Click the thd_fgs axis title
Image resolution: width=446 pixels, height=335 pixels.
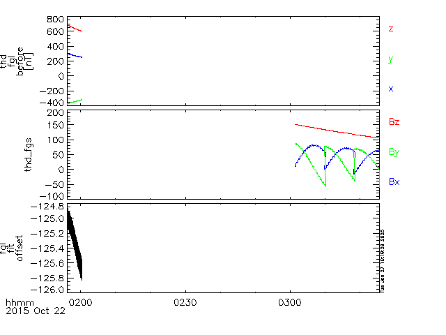tap(29, 155)
